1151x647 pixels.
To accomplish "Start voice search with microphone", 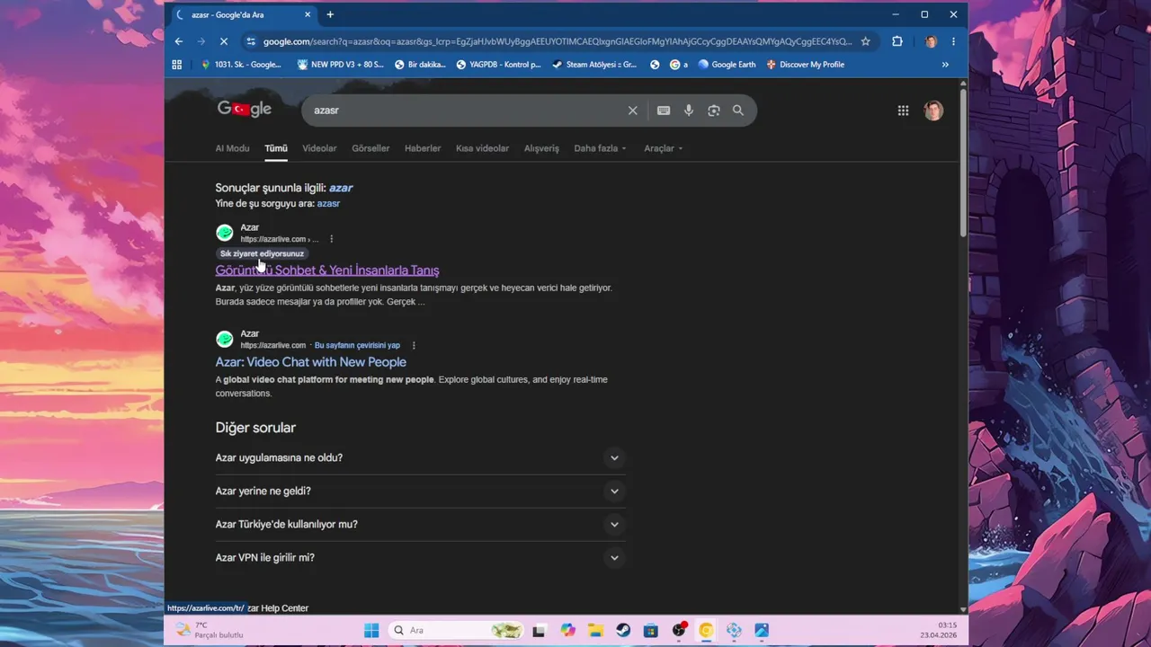I will [689, 111].
